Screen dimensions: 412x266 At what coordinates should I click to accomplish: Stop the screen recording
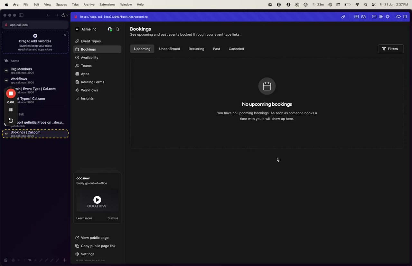11,93
